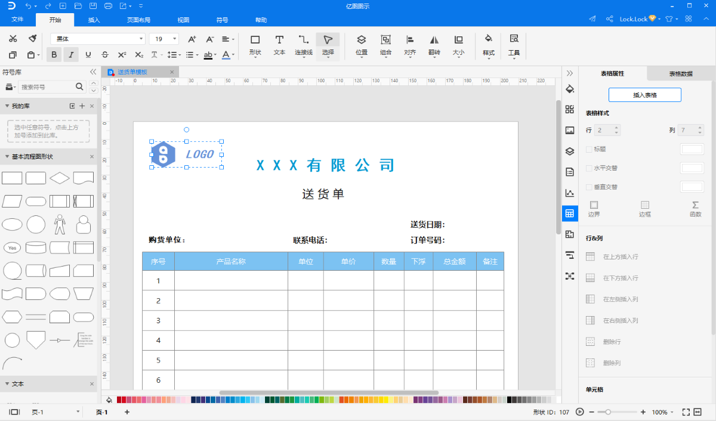
Task: Open the Chart sidebar panel icon
Action: pyautogui.click(x=570, y=193)
